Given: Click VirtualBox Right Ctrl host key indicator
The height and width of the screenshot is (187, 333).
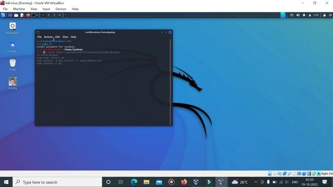Looking at the screenshot, I should tap(327, 173).
